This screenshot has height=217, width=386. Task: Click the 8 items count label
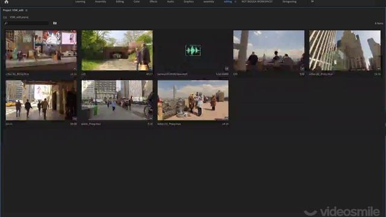point(379,24)
